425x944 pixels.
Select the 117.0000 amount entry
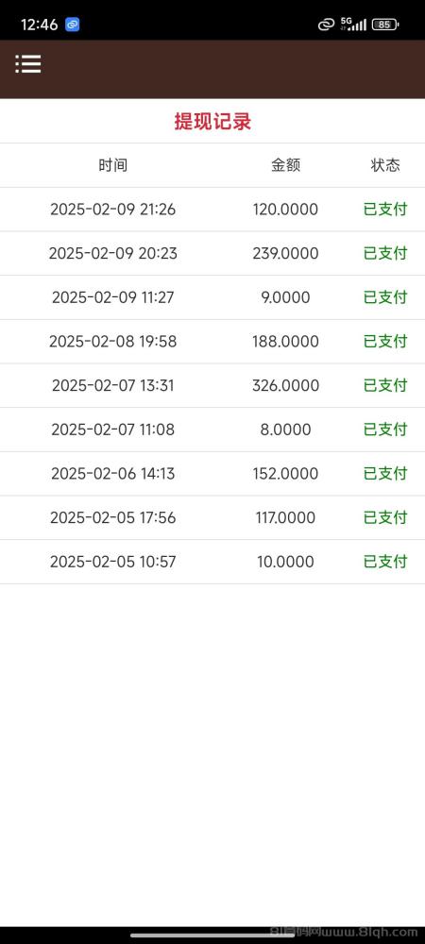(285, 517)
